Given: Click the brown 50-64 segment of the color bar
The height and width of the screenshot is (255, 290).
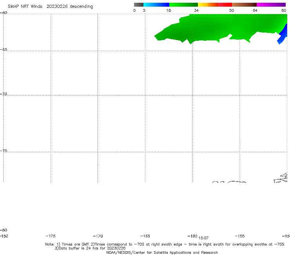Looking at the screenshot, I should pyautogui.click(x=244, y=5).
